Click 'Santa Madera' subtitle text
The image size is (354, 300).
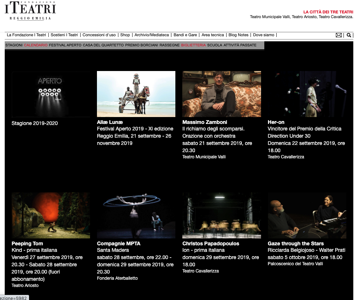tap(113, 250)
